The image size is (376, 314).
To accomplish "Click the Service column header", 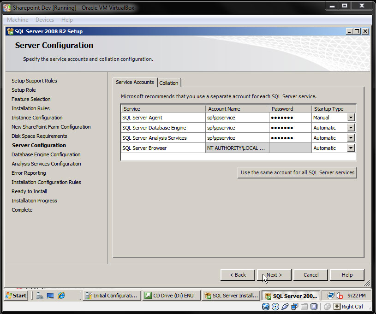I will [163, 109].
